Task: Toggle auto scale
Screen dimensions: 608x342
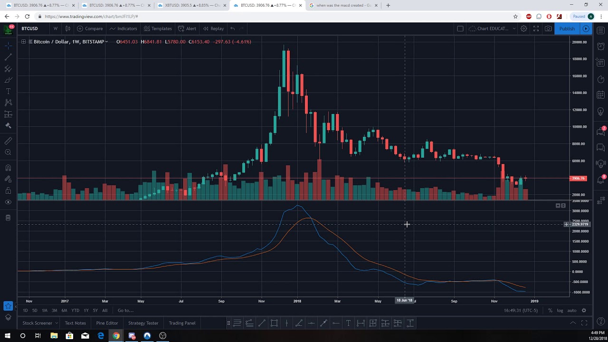Action: click(x=572, y=311)
